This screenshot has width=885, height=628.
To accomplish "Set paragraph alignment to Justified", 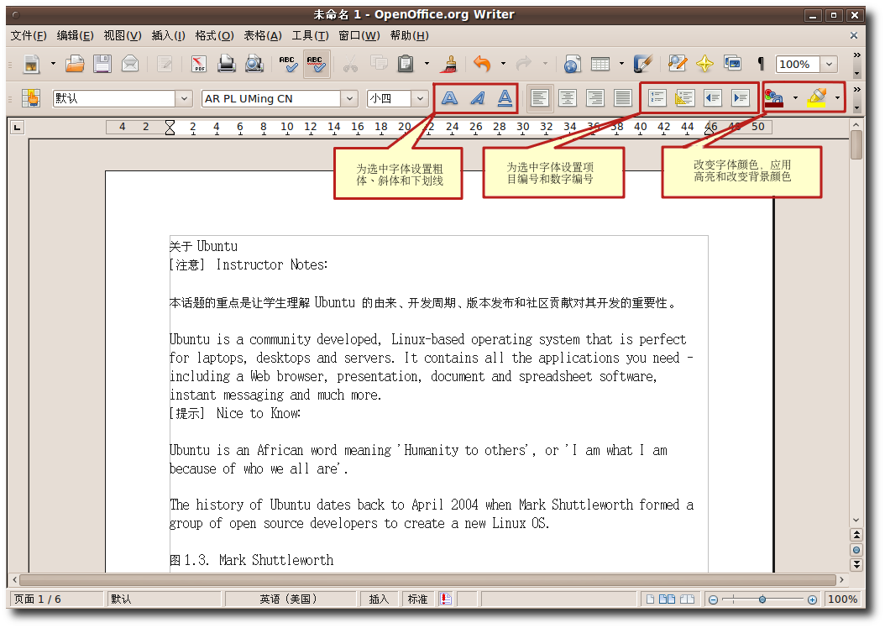I will [622, 98].
